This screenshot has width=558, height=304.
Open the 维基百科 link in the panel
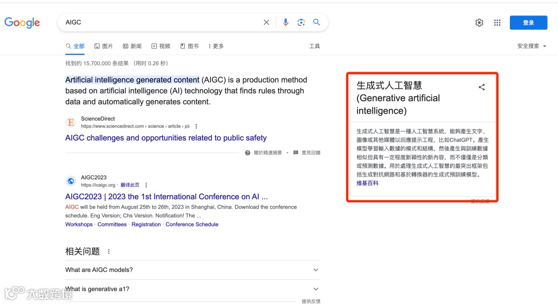tap(367, 182)
